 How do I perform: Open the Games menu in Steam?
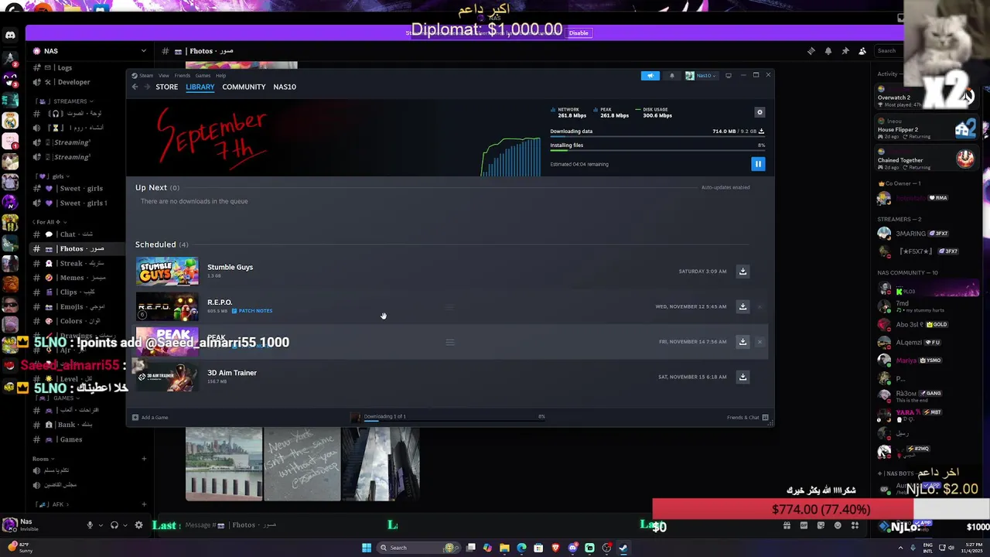pyautogui.click(x=203, y=76)
